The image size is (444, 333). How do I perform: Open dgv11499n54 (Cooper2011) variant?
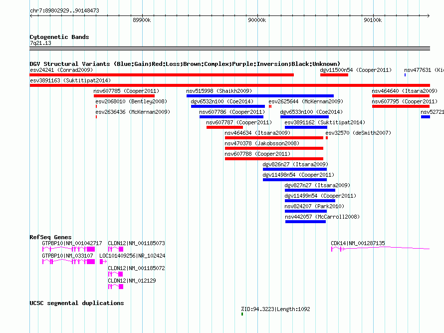[x=321, y=196]
